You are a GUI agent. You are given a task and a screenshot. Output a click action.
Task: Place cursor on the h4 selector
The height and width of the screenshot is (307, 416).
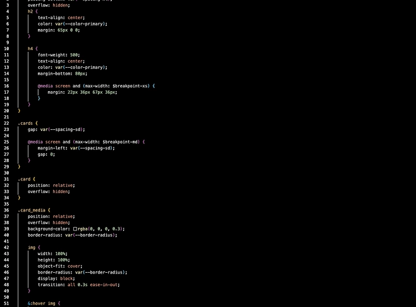pyautogui.click(x=30, y=48)
